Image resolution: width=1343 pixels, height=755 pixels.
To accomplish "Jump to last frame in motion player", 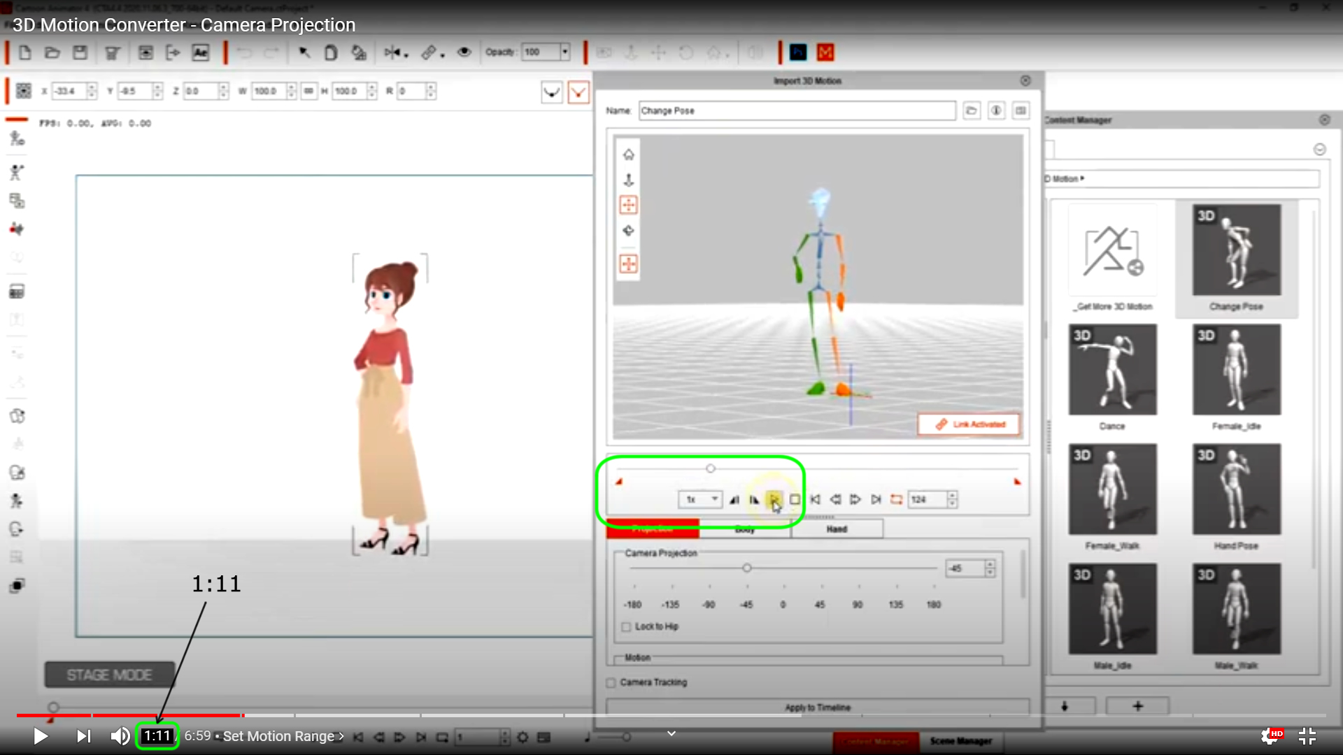I will (876, 499).
